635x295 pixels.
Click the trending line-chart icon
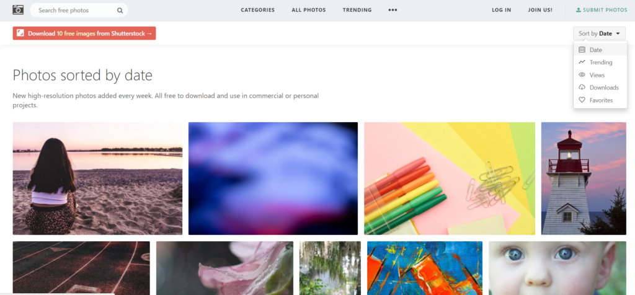pos(582,63)
